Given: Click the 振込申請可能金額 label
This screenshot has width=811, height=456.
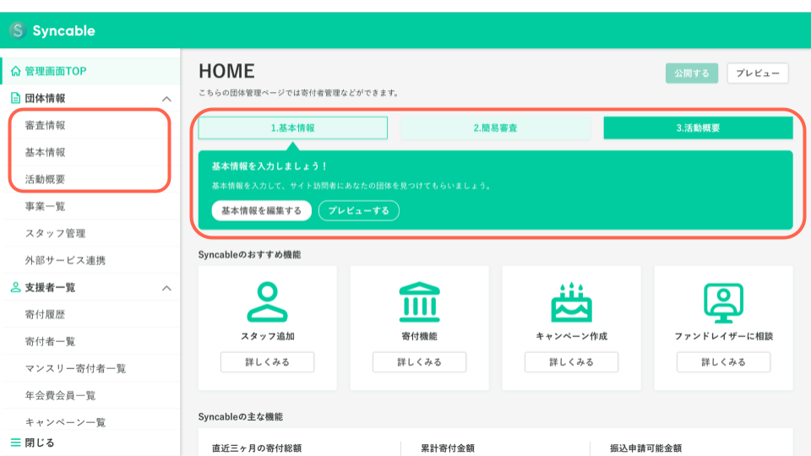Looking at the screenshot, I should point(645,448).
